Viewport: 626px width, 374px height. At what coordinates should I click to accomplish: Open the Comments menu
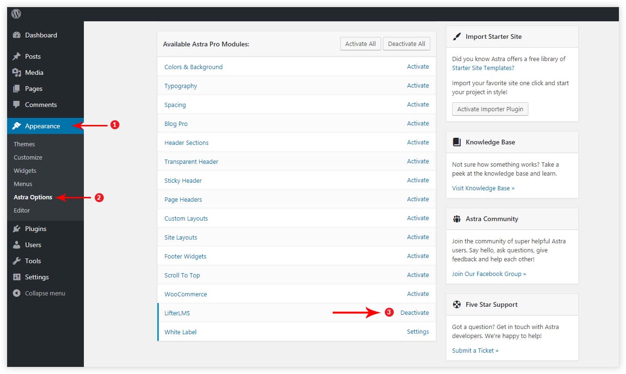[x=45, y=105]
